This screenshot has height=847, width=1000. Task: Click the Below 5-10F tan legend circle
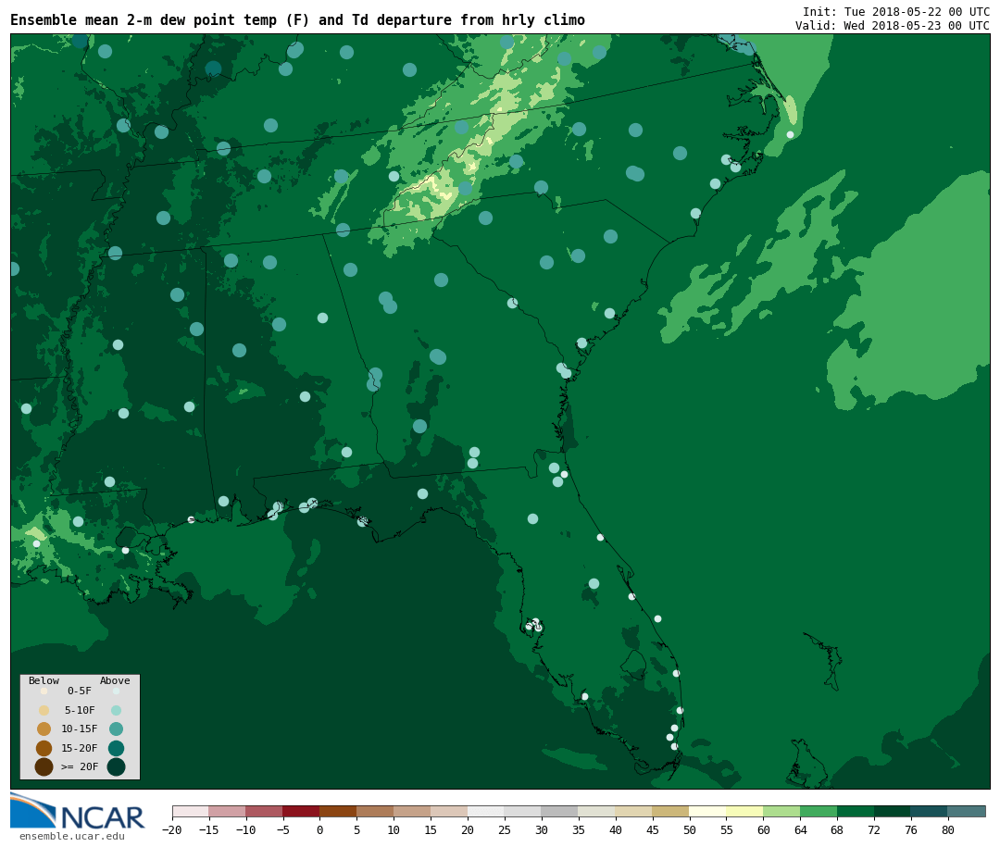tap(44, 711)
